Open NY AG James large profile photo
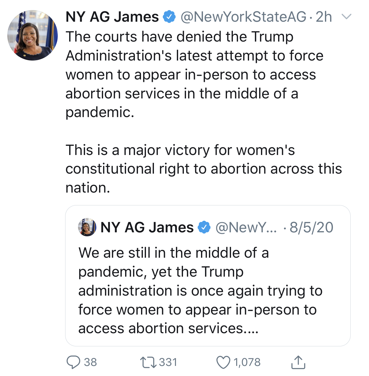This screenshot has width=369, height=376. (32, 35)
